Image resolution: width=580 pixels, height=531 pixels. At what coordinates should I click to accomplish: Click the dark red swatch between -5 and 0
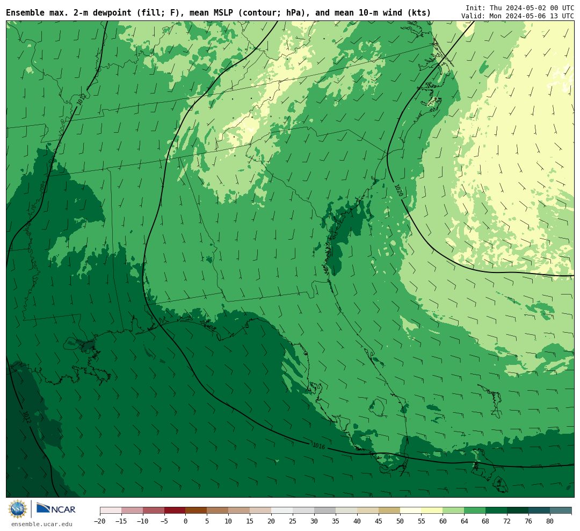[175, 511]
